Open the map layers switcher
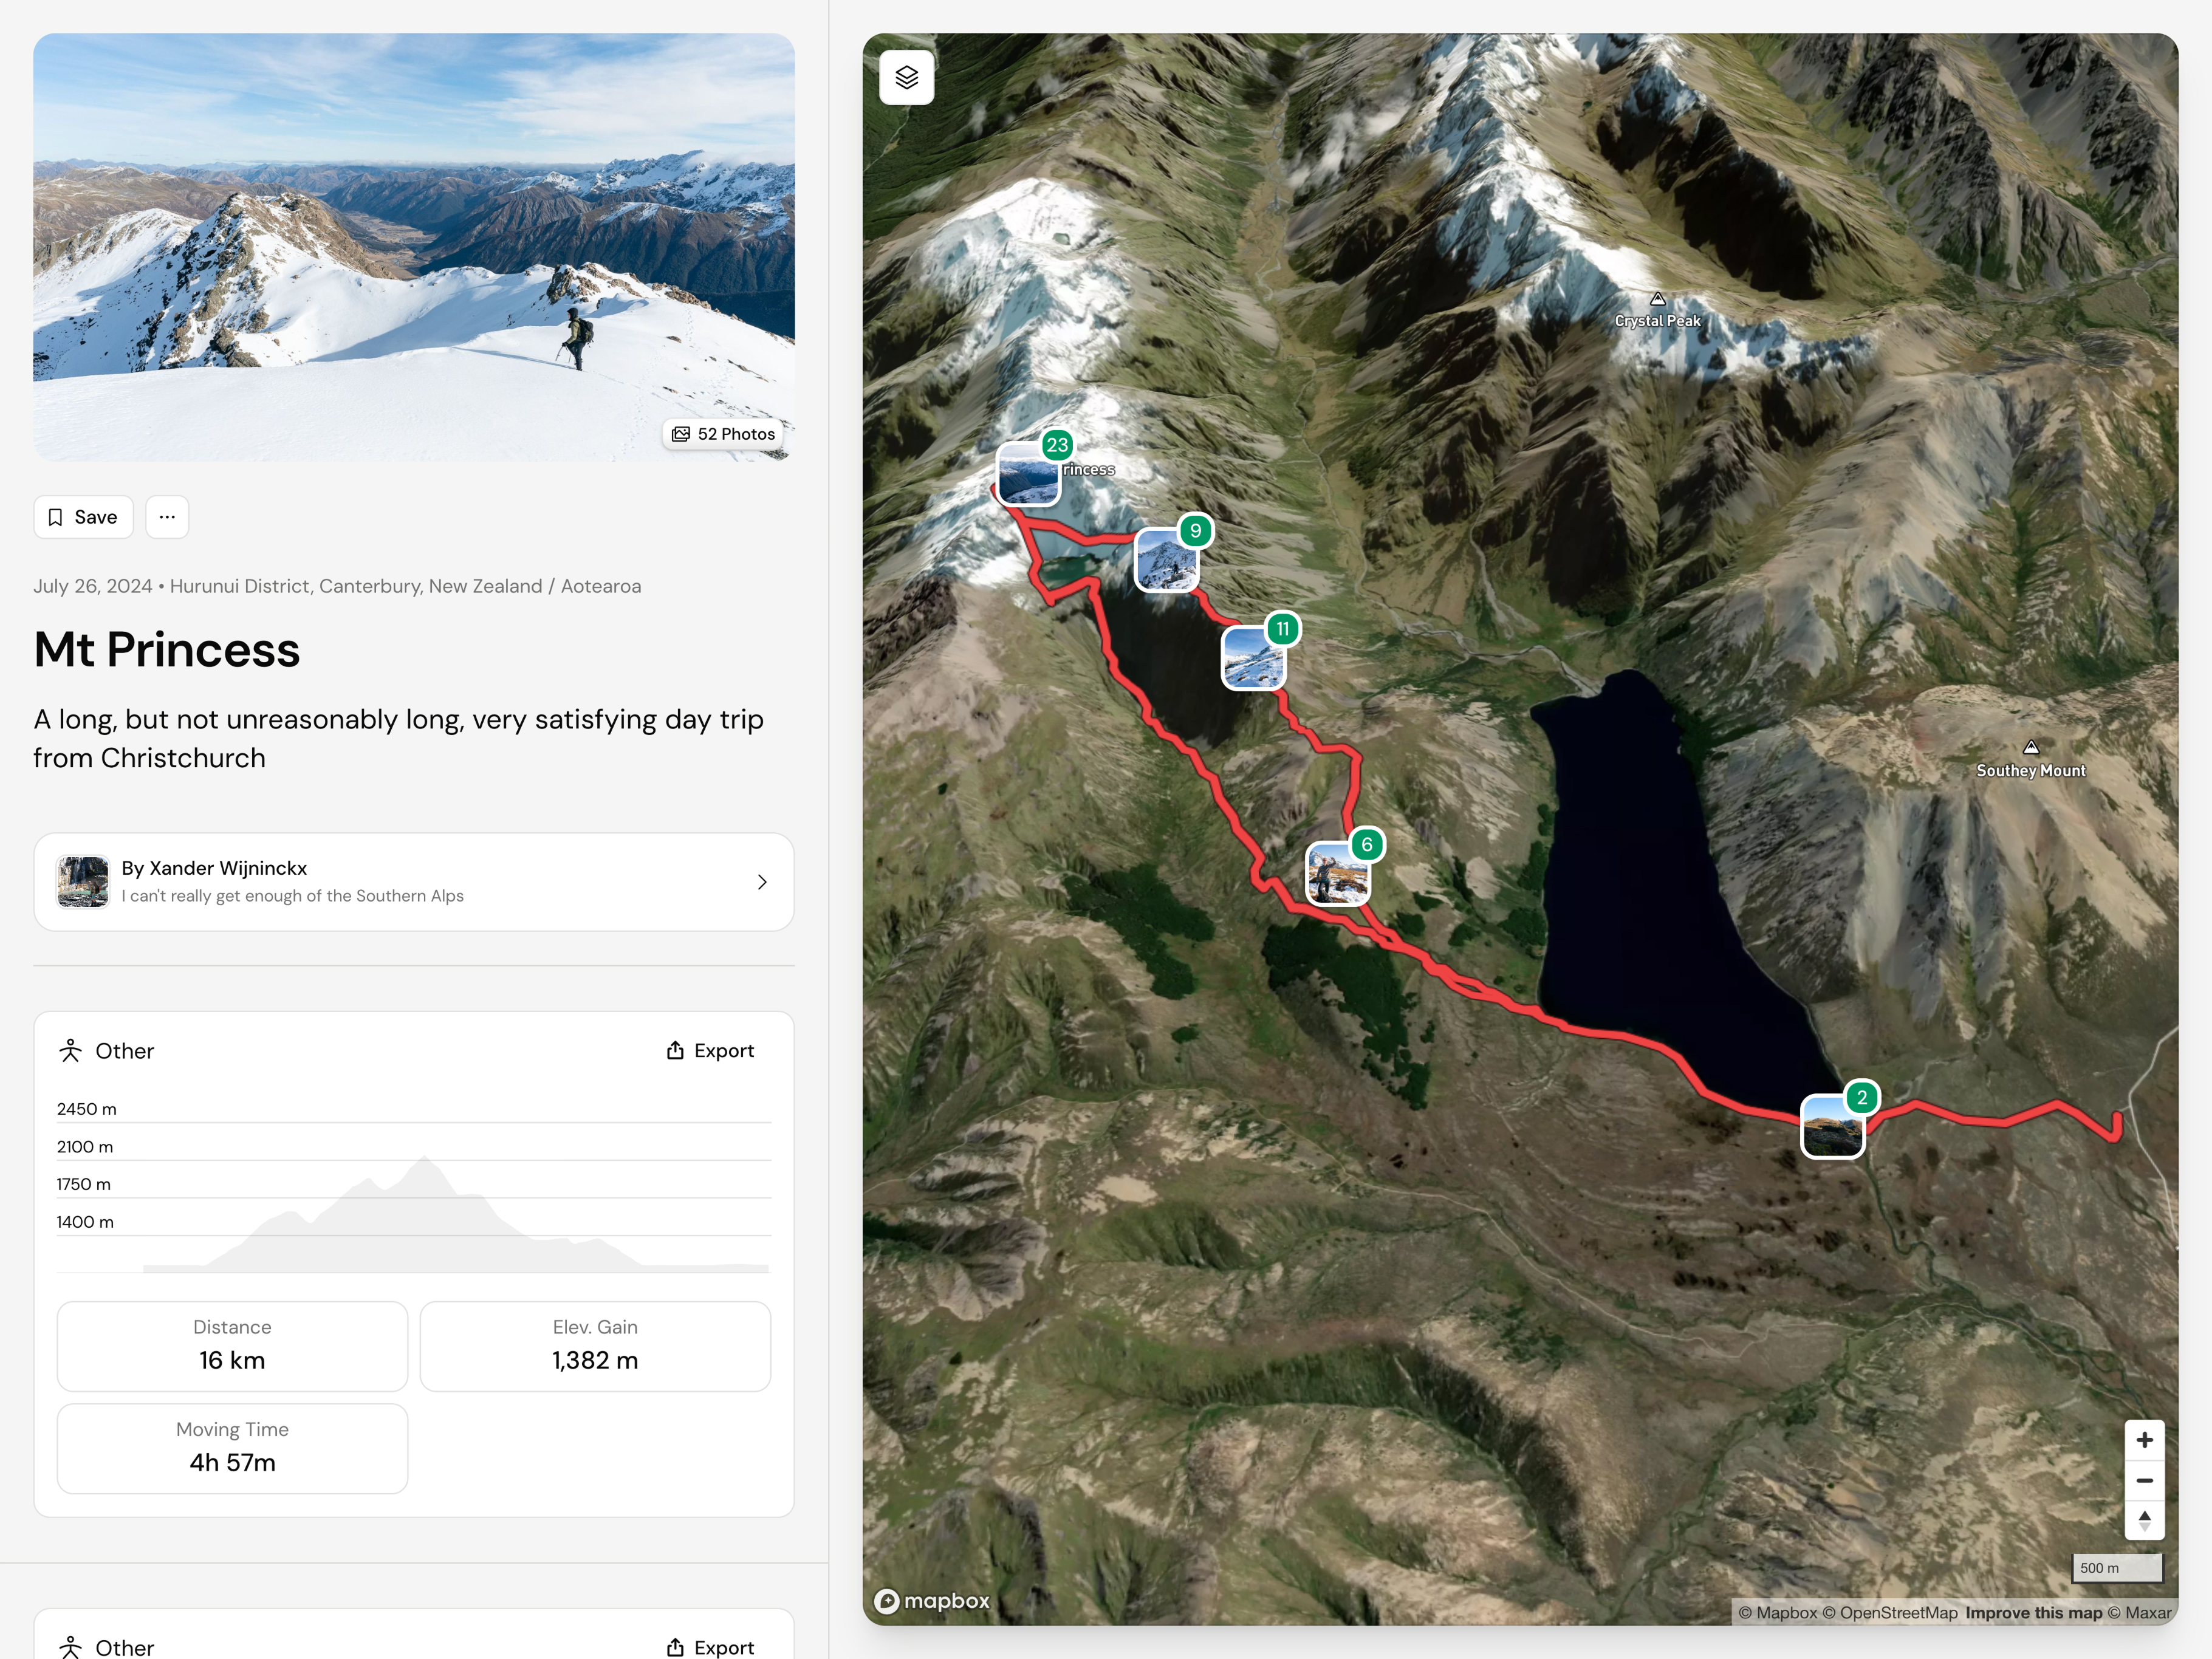 click(x=906, y=77)
